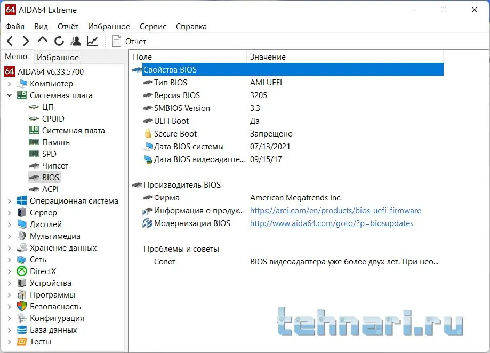Expand the Дисплей tree node
490x353 pixels.
(10, 224)
